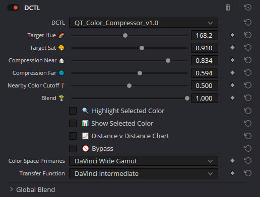
Task: Reset the Target Hue value
Action: click(x=248, y=35)
